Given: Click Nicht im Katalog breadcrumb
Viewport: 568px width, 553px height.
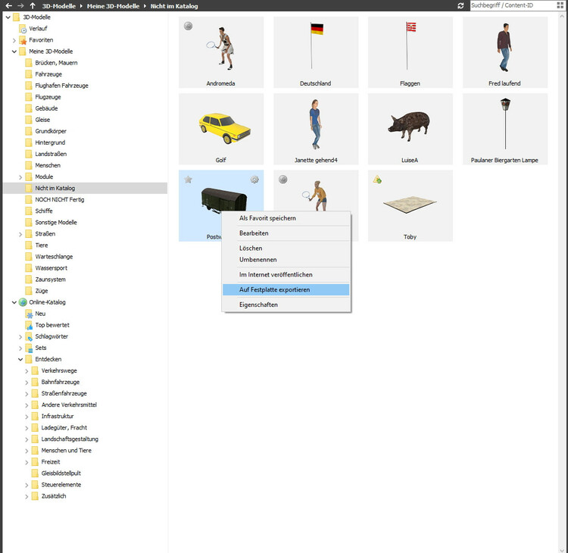Looking at the screenshot, I should pyautogui.click(x=174, y=6).
